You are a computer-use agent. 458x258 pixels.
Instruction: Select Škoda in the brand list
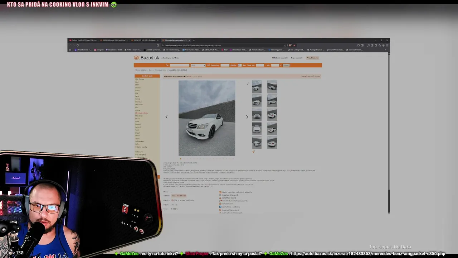click(138, 135)
